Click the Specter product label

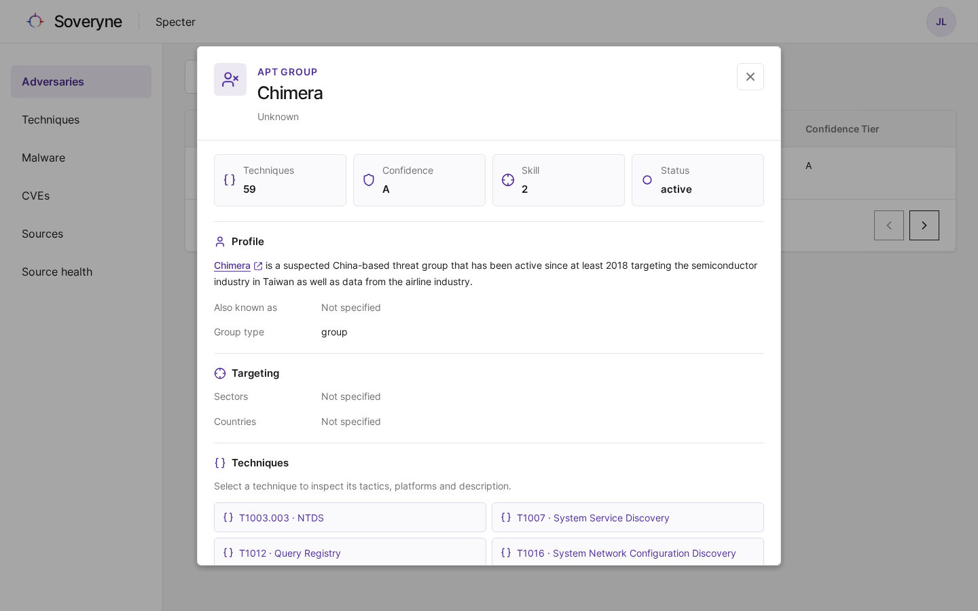(x=175, y=22)
